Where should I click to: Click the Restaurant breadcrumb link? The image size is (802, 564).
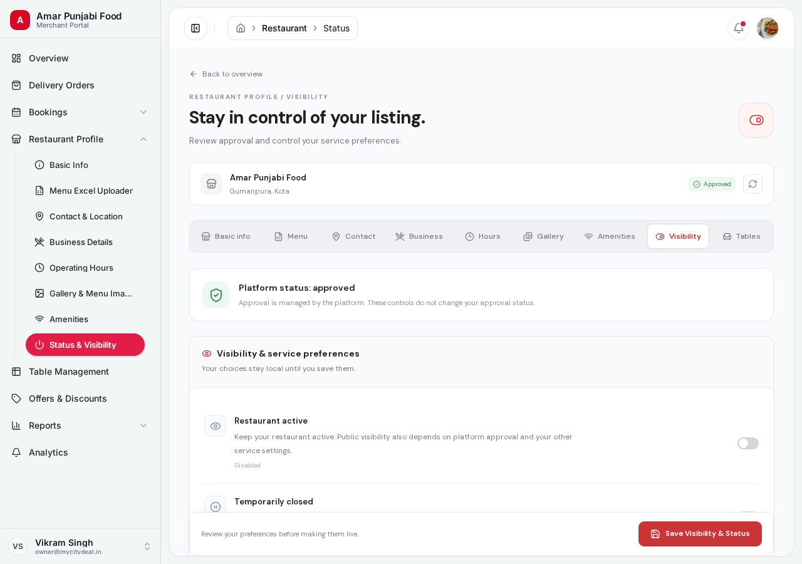point(284,28)
